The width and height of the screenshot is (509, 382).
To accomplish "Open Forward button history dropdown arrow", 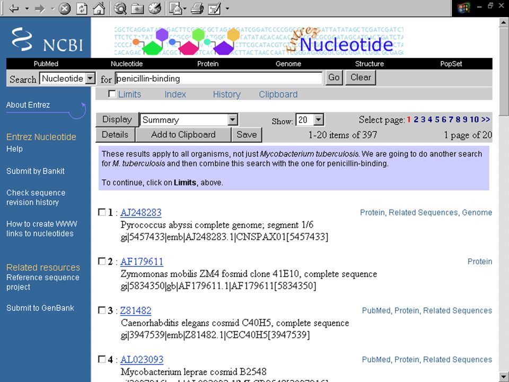I will (52, 8).
